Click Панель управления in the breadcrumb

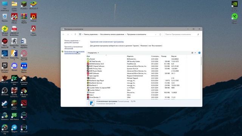(91, 34)
